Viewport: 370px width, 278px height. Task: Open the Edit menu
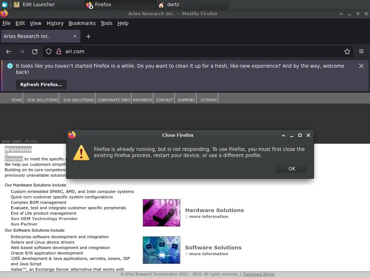point(20,23)
